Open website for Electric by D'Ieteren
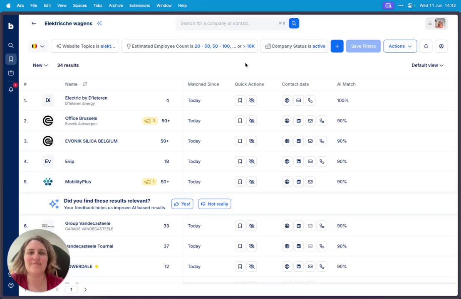The height and width of the screenshot is (299, 461). pos(287,100)
